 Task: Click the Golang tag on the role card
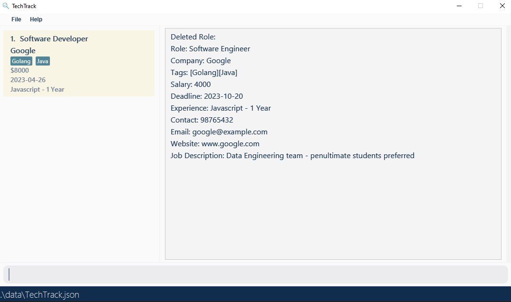tap(21, 61)
